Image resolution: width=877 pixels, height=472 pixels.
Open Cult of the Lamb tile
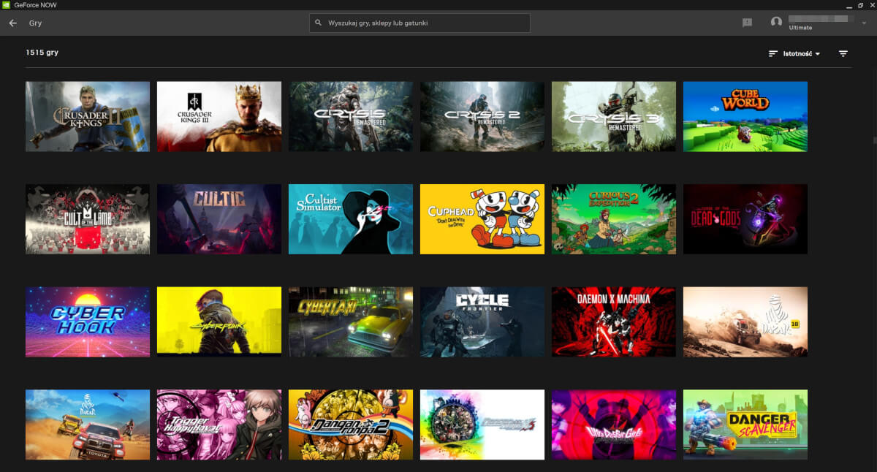point(87,218)
